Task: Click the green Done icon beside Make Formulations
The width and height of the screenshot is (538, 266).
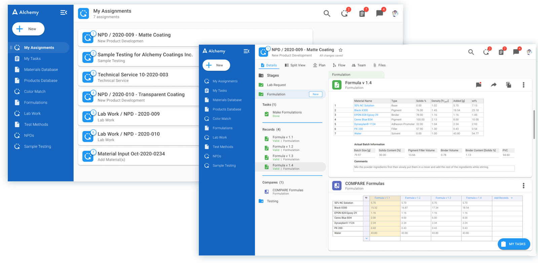Action: click(267, 114)
